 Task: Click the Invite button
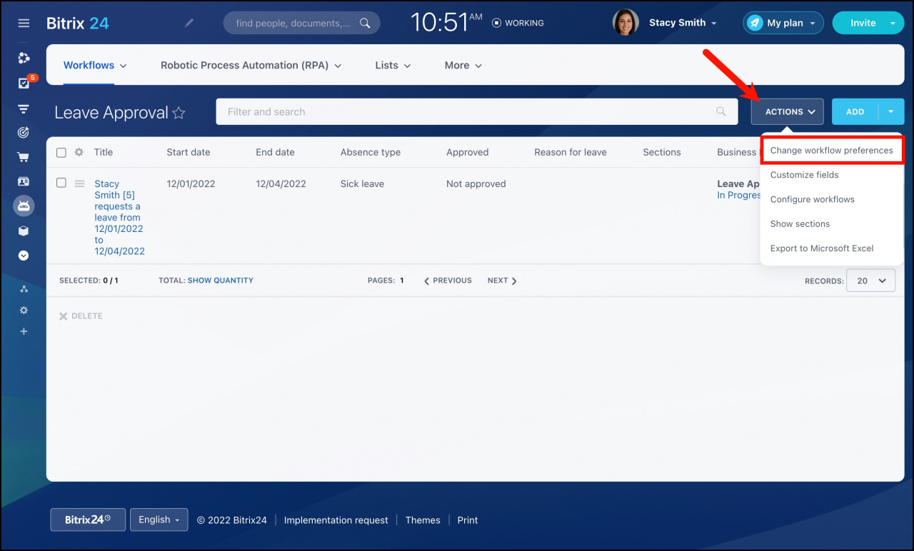(863, 23)
